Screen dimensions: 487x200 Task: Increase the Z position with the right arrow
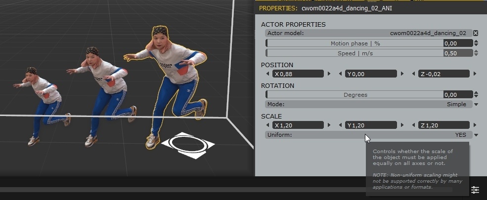475,74
